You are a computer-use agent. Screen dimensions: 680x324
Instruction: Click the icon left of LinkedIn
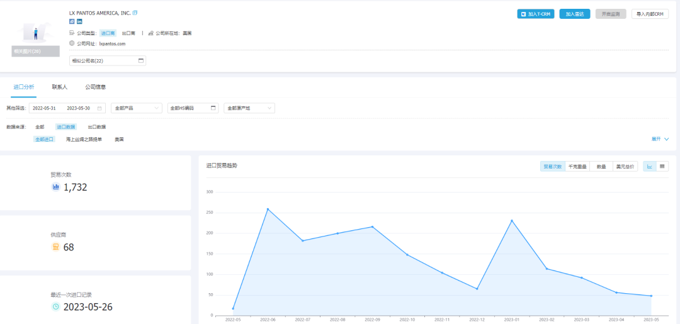pyautogui.click(x=72, y=22)
